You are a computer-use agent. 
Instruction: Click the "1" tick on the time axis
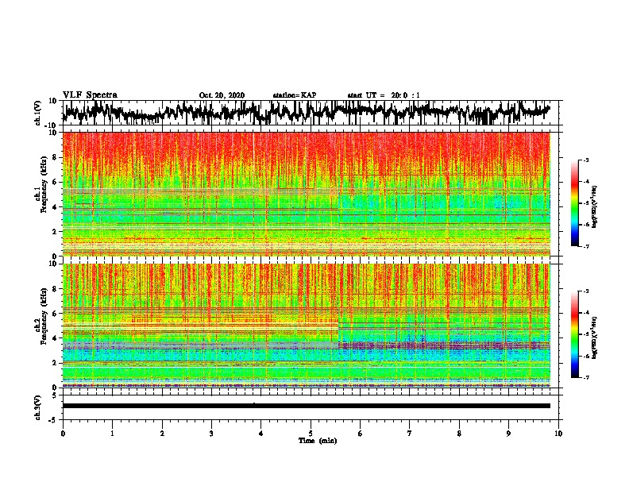[x=112, y=434]
